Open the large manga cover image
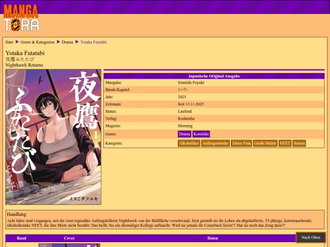 point(53,137)
